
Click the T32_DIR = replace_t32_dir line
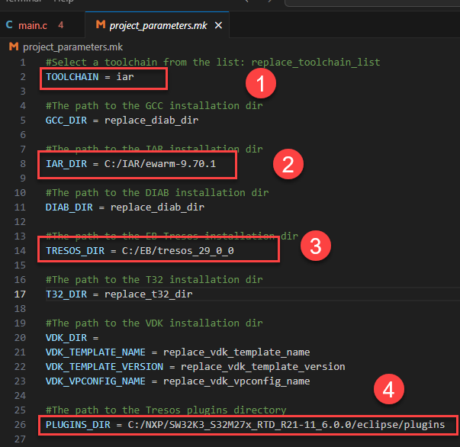[x=119, y=294]
